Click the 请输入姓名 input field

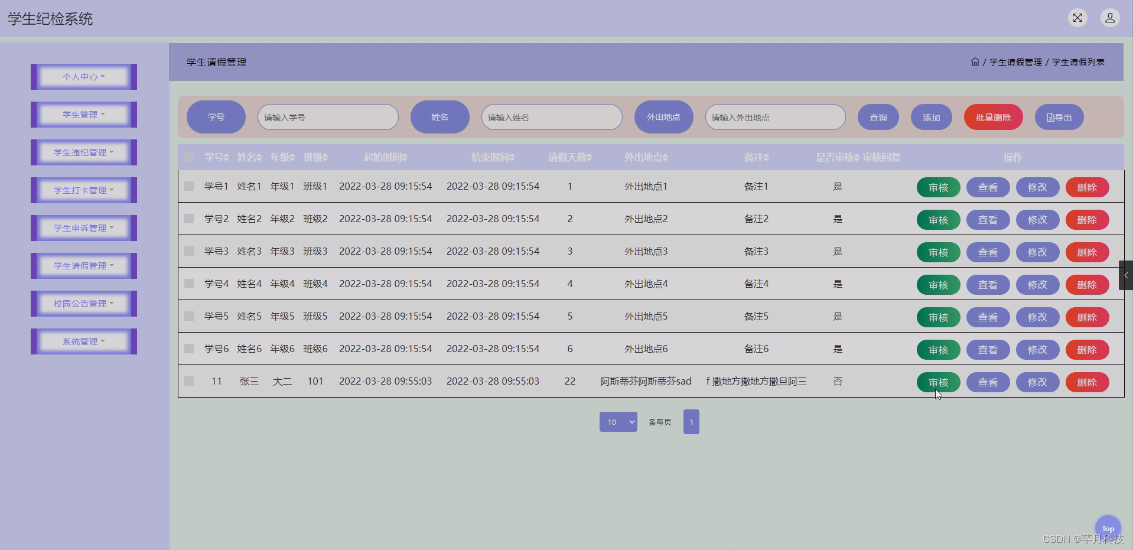click(551, 117)
